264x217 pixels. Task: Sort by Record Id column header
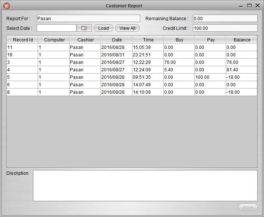22,40
